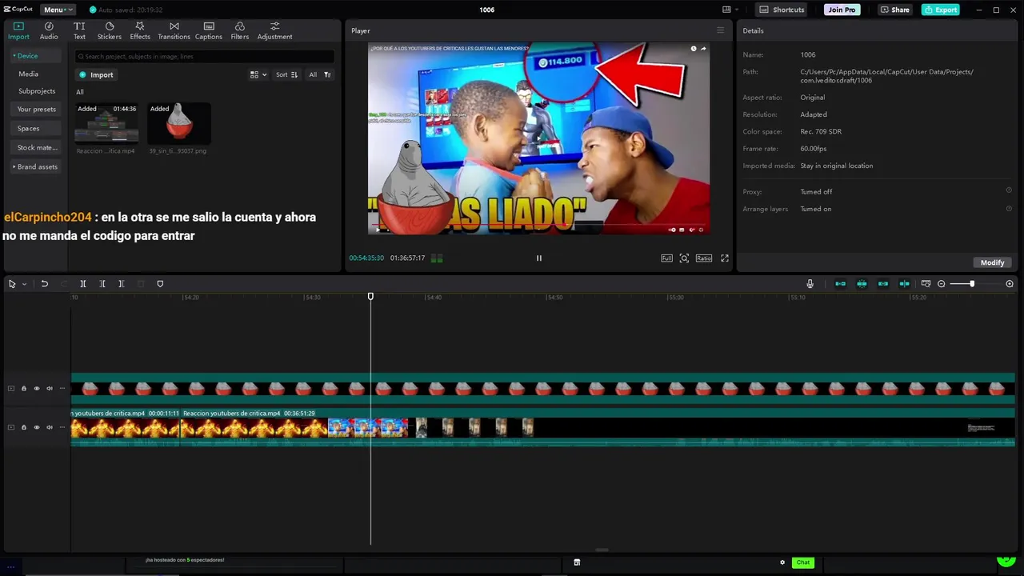Viewport: 1024px width, 576px height.
Task: Open the CapCut Menu dropdown
Action: (58, 10)
